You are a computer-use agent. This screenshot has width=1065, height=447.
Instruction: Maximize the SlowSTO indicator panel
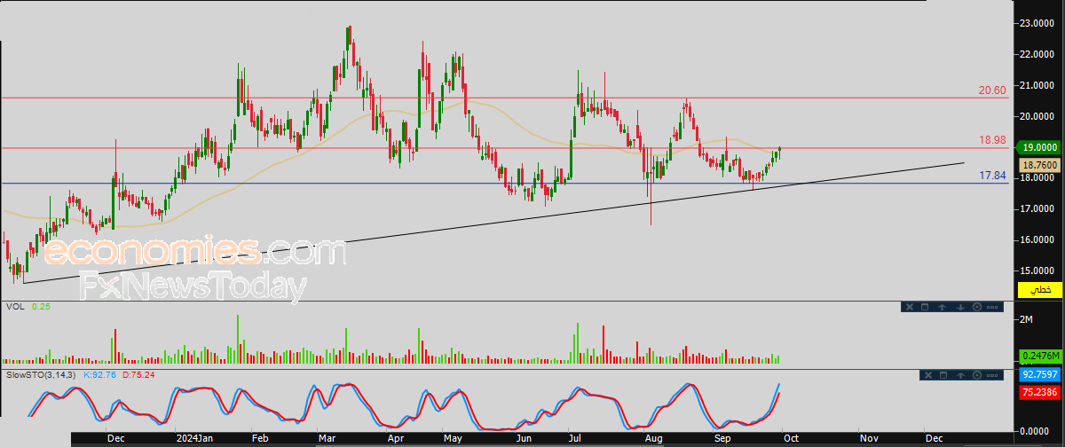[x=943, y=375]
